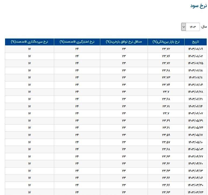Click the 'نرخ بازار بین‌بانکی(%)' column header
Screen dimensions: 208x195
pos(166,42)
